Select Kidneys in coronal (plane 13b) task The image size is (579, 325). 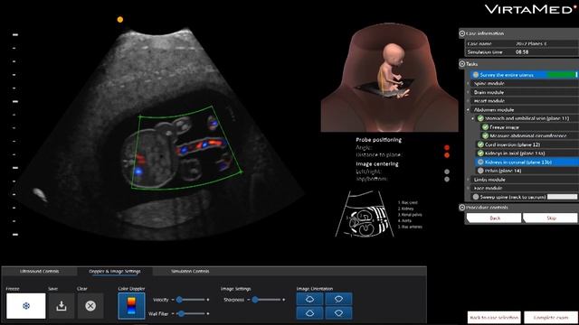[527, 162]
